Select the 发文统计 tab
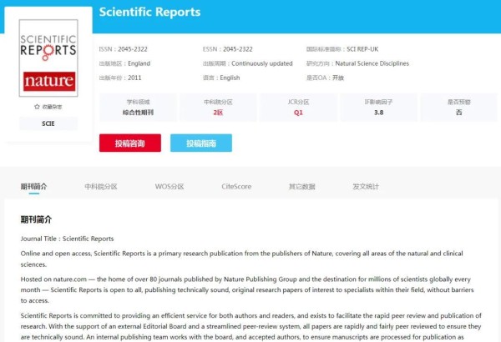Screen dimensions: 501x342 click(x=366, y=187)
